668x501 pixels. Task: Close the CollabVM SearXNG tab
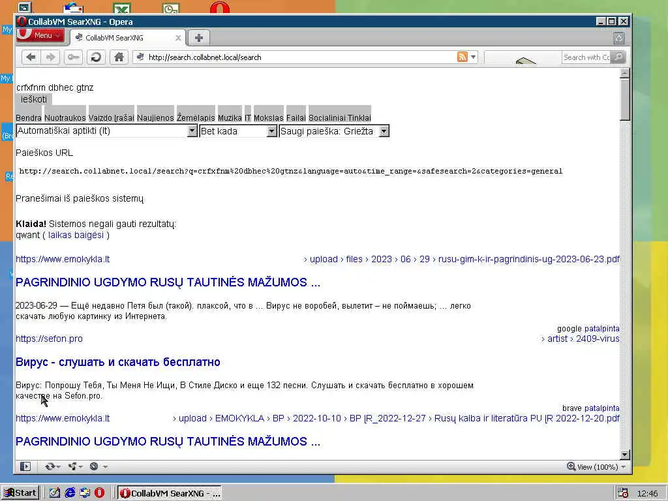[178, 38]
